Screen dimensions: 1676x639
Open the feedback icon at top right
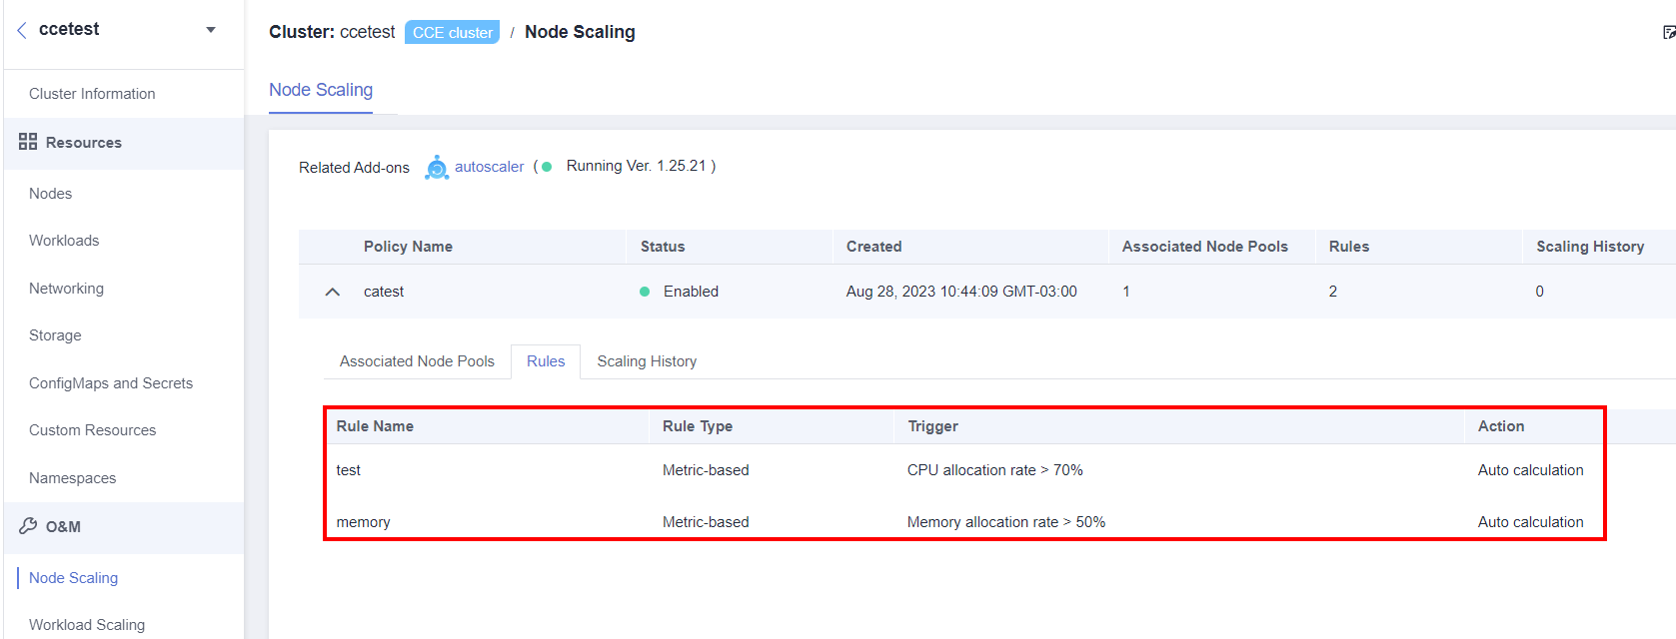click(x=1668, y=31)
